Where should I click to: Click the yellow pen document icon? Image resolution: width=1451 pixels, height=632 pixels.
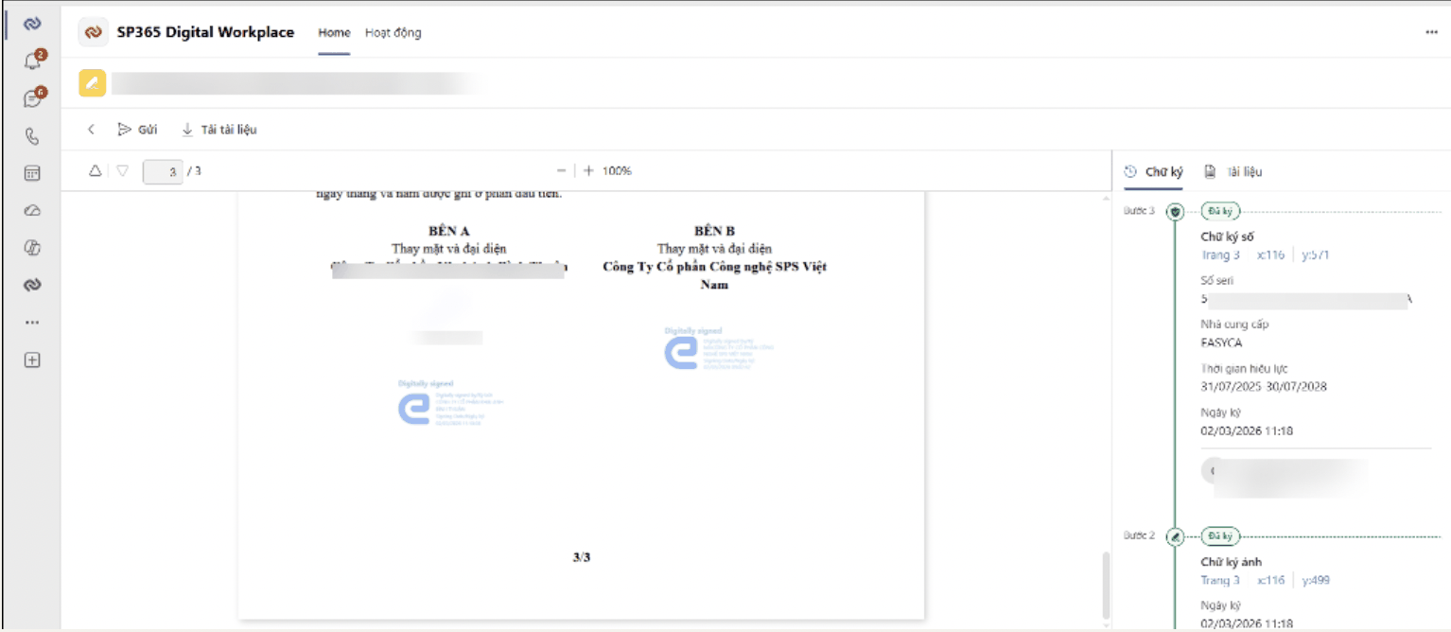pos(92,83)
